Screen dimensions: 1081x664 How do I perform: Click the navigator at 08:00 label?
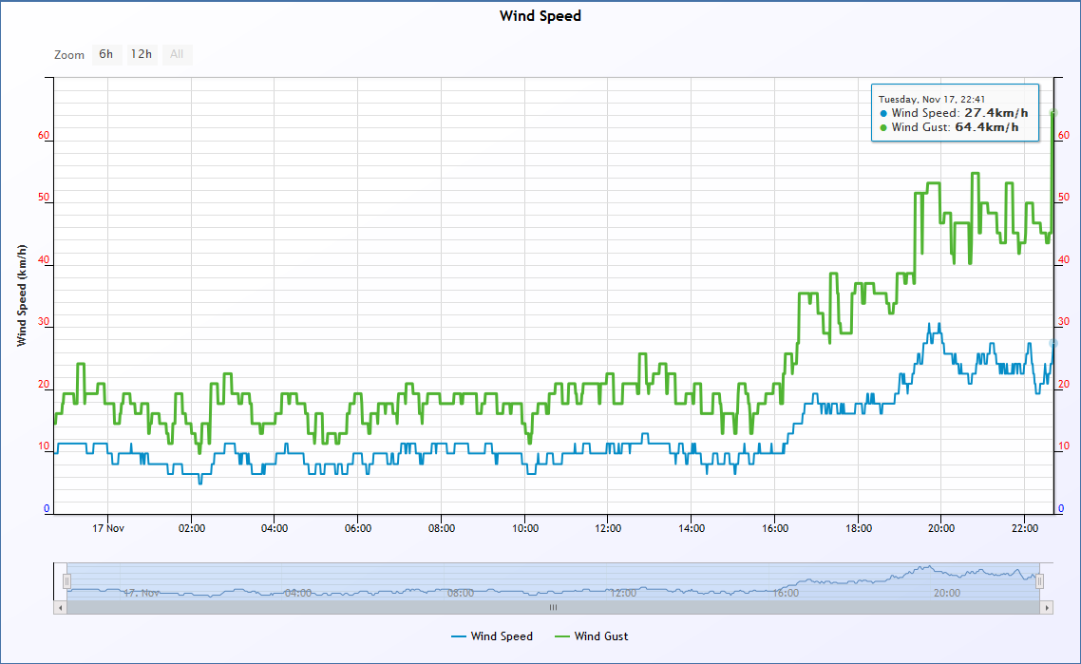(460, 593)
